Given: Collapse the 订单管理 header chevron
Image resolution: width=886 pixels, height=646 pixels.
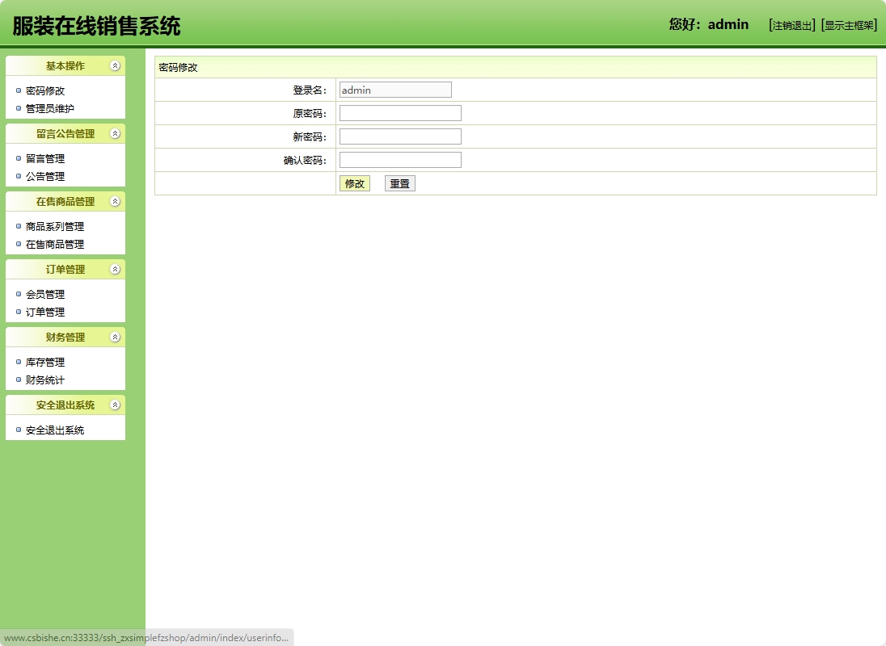Looking at the screenshot, I should coord(115,269).
